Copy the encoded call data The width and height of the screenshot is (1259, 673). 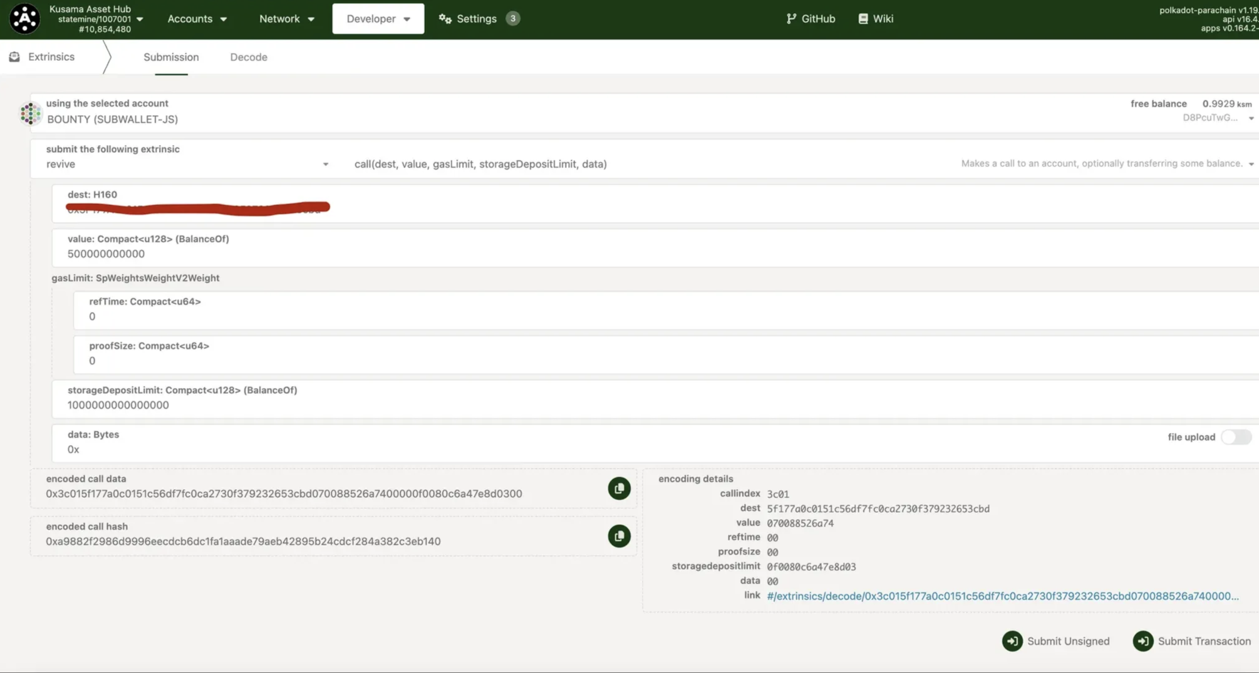click(619, 488)
